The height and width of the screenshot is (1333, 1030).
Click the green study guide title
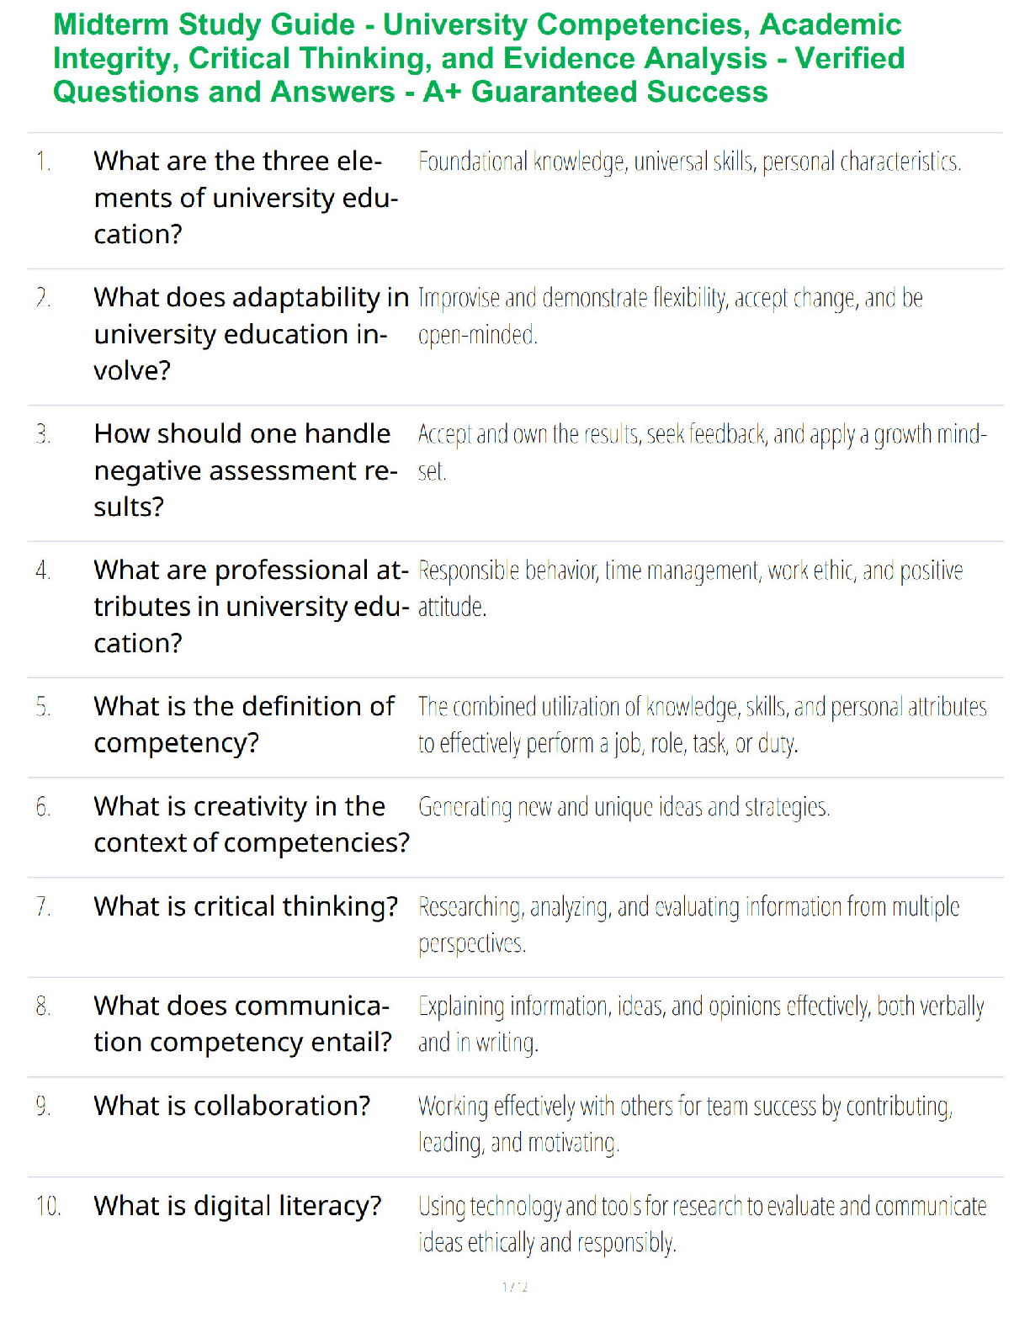478,58
